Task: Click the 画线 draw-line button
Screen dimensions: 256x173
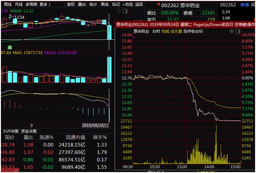Action: [105, 5]
